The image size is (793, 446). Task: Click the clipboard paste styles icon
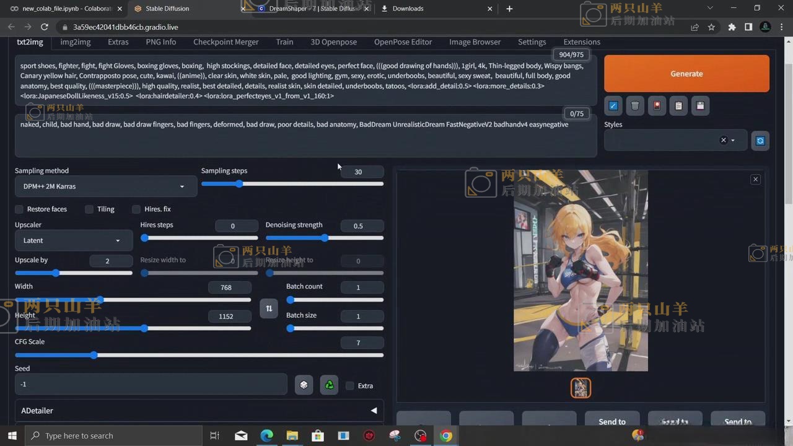click(x=678, y=105)
